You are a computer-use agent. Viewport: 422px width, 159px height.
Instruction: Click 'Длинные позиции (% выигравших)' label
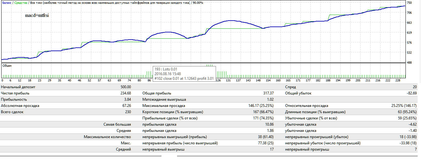point(315,112)
